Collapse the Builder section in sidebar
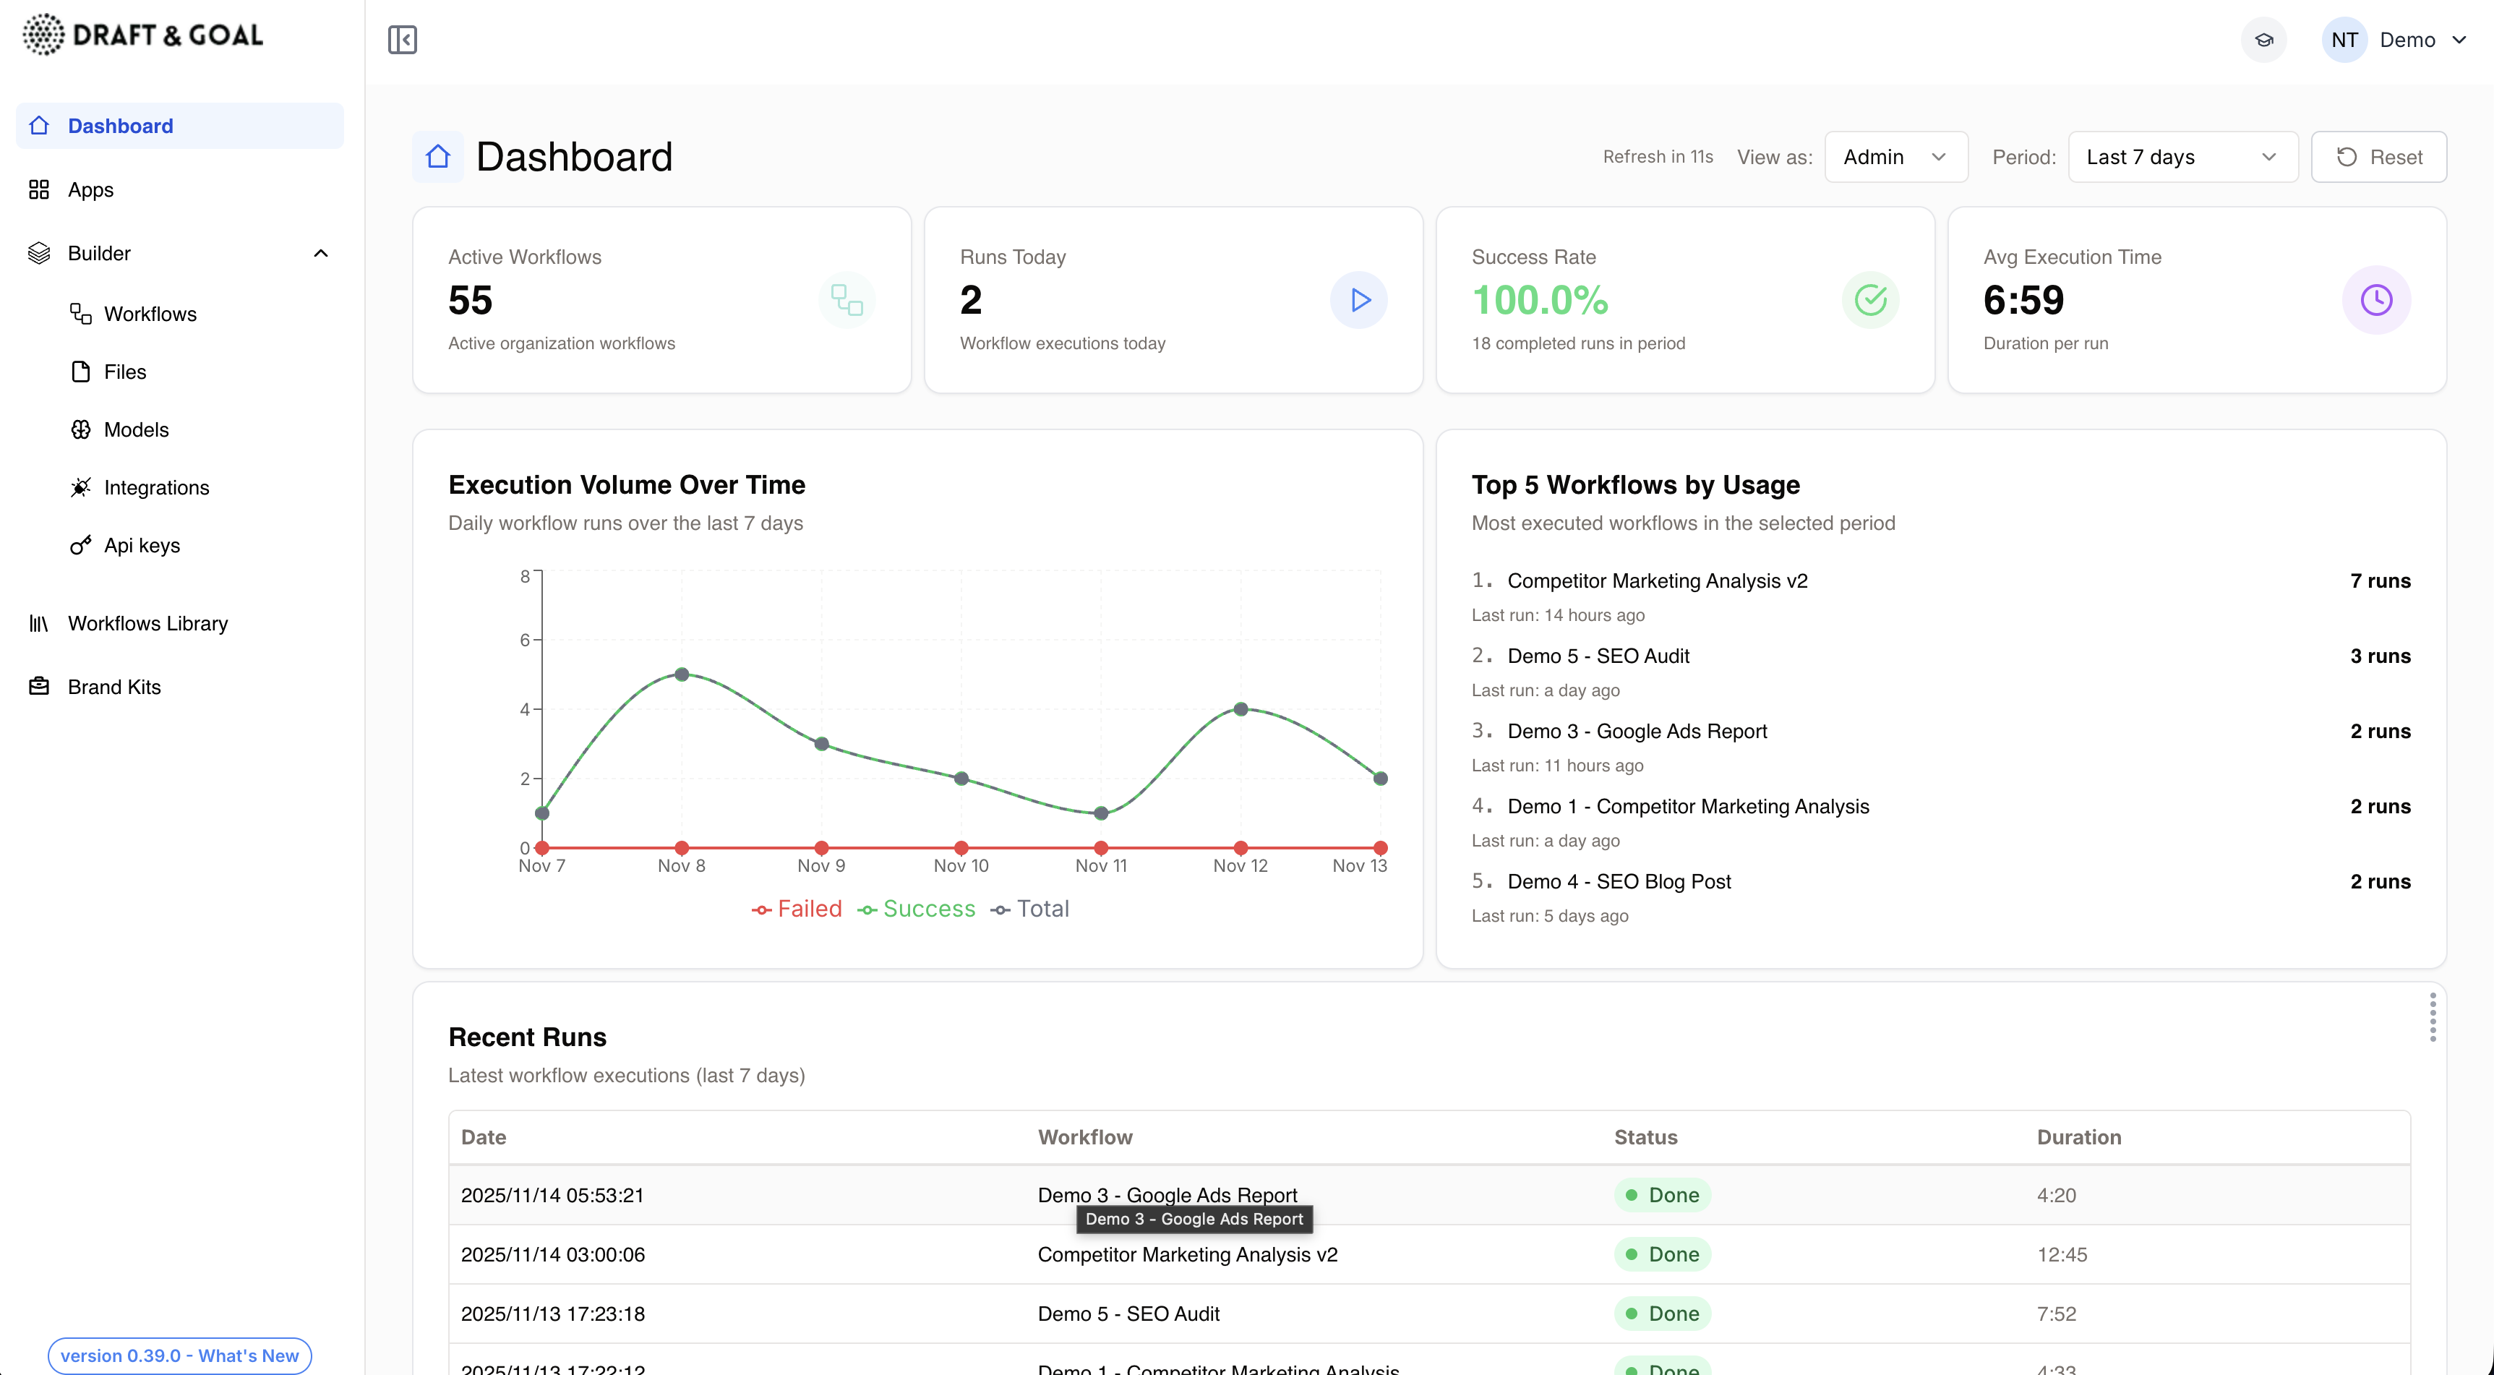The image size is (2494, 1375). coord(320,254)
